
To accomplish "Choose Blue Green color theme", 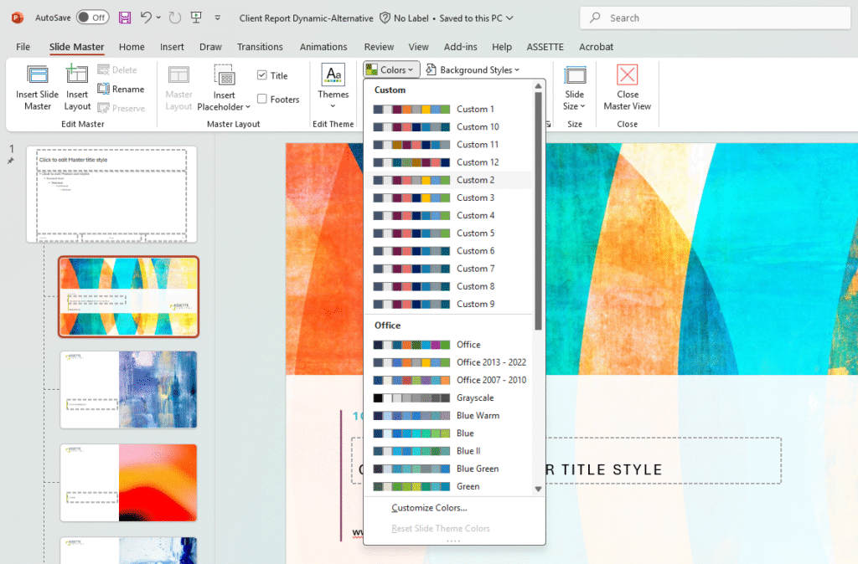I will click(x=449, y=469).
